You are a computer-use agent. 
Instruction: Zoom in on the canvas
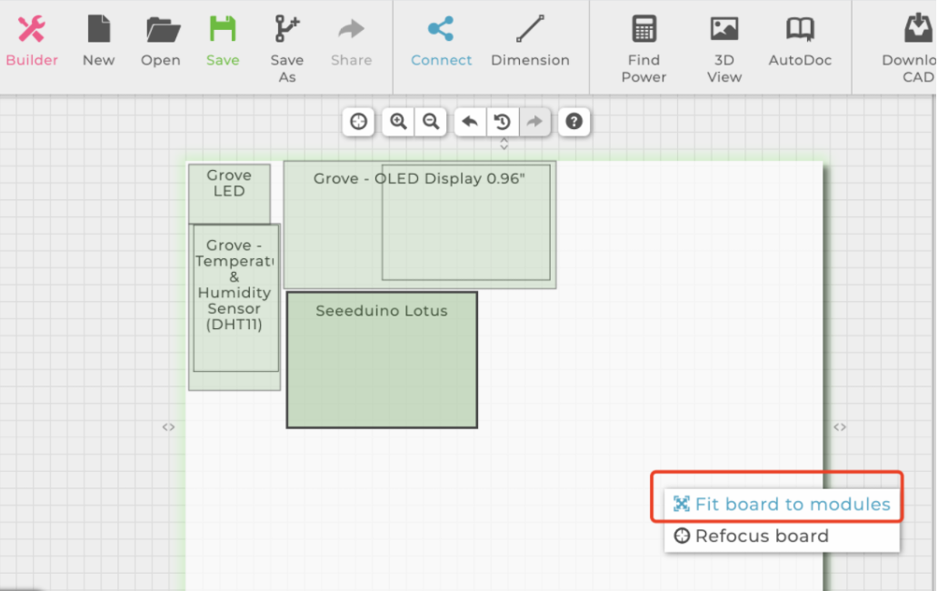coord(398,122)
